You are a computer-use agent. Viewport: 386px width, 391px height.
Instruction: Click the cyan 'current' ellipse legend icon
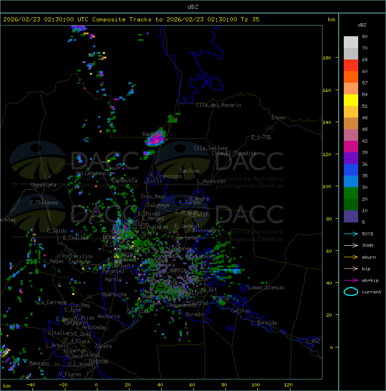[x=351, y=292]
